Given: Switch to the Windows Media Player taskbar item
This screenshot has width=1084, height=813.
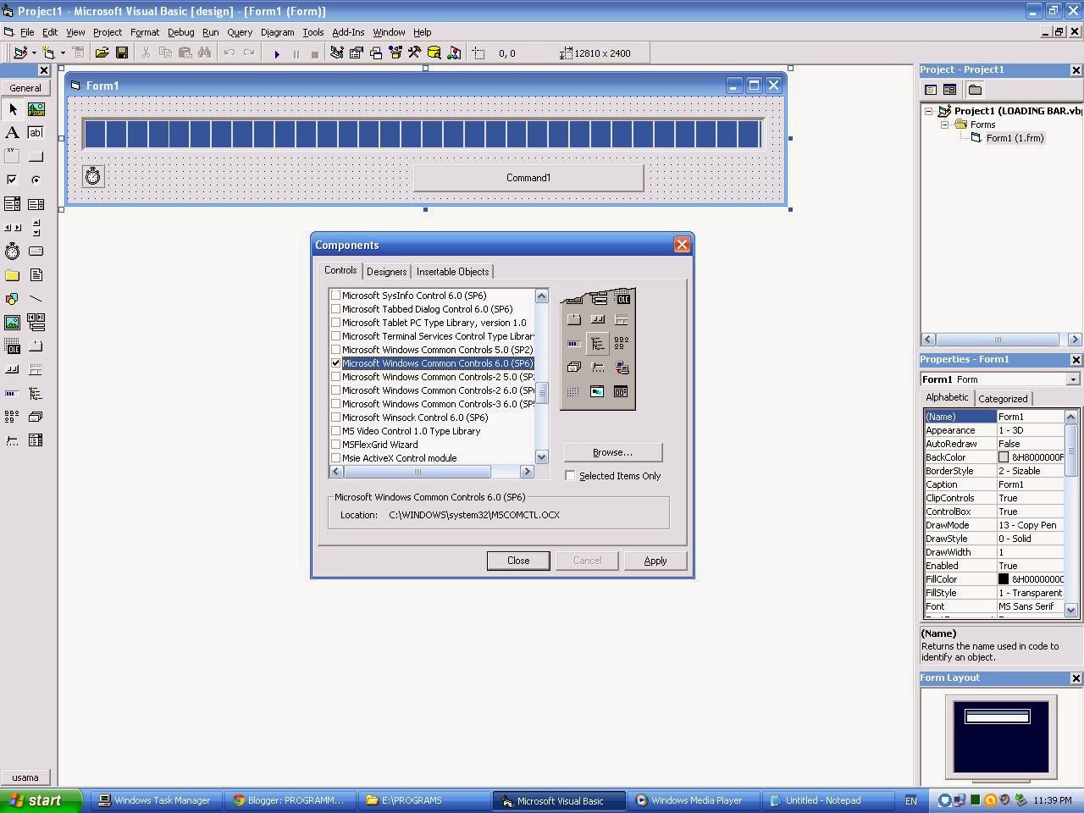Looking at the screenshot, I should coord(695,800).
